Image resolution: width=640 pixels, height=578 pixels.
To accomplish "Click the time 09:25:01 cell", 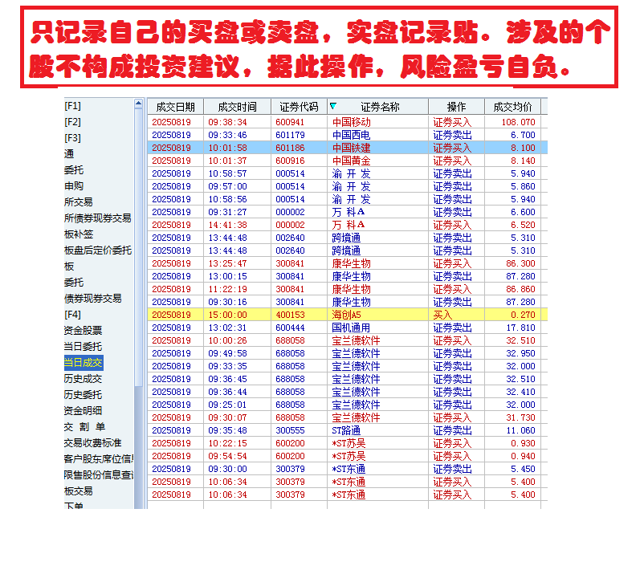I will 228,405.
